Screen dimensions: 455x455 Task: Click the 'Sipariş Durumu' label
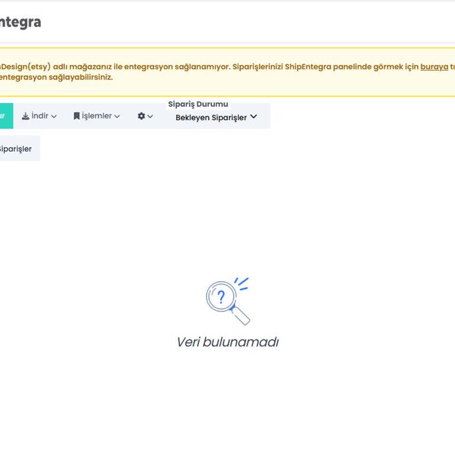coord(198,104)
